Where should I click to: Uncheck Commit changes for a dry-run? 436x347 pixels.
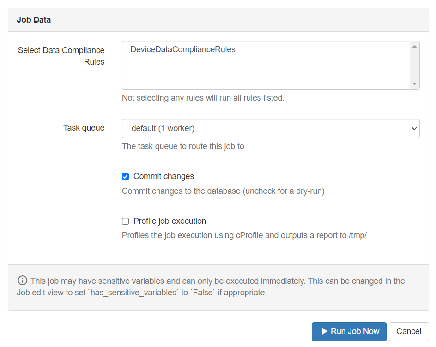(x=125, y=176)
